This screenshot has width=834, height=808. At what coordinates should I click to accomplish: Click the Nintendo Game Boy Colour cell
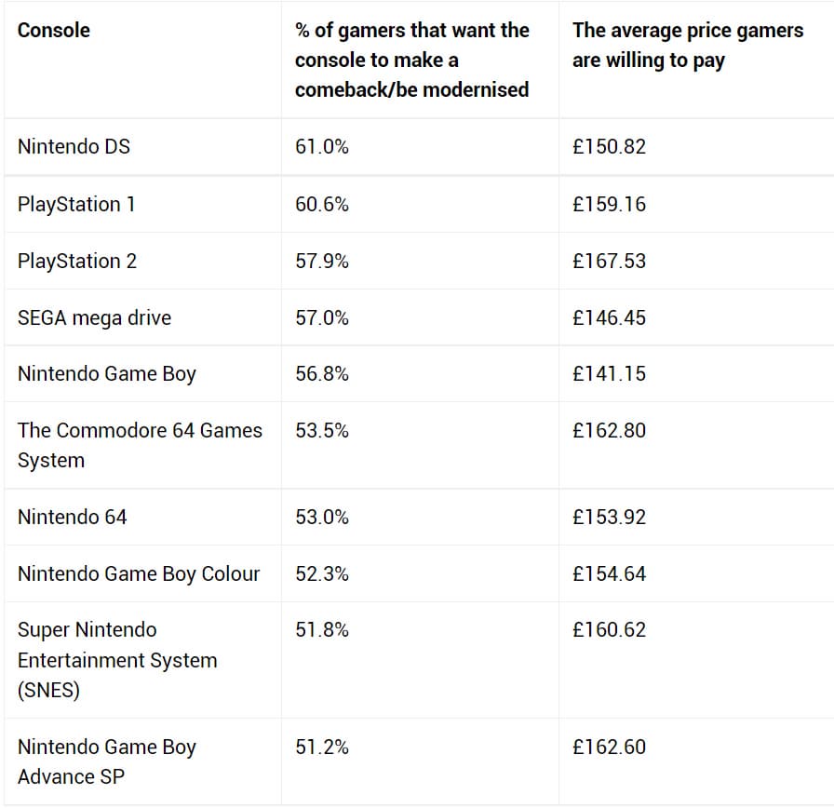click(x=139, y=573)
